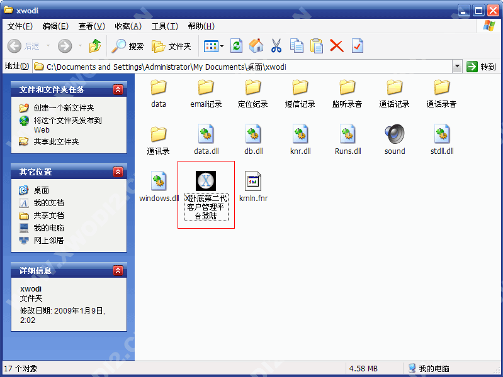Collapse the 详细信息 panel

118,271
